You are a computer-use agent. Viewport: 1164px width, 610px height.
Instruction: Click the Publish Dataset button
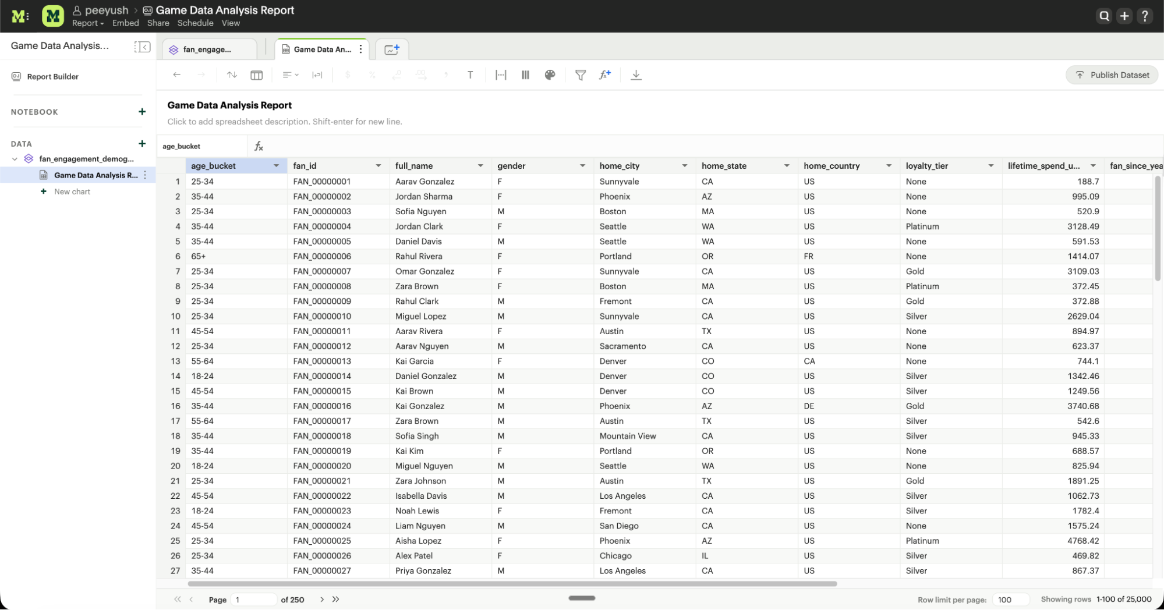[1111, 75]
